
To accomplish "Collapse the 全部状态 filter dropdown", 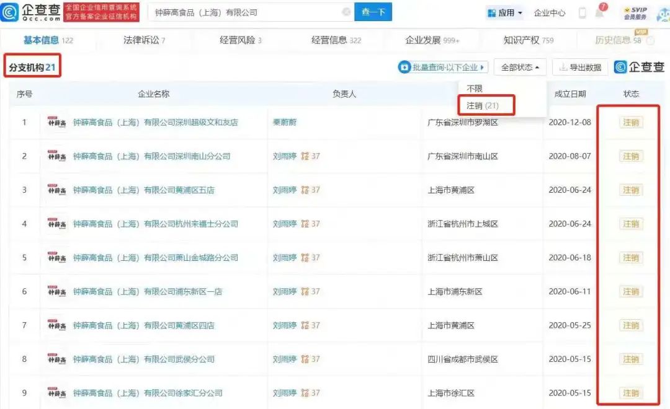I will [520, 68].
